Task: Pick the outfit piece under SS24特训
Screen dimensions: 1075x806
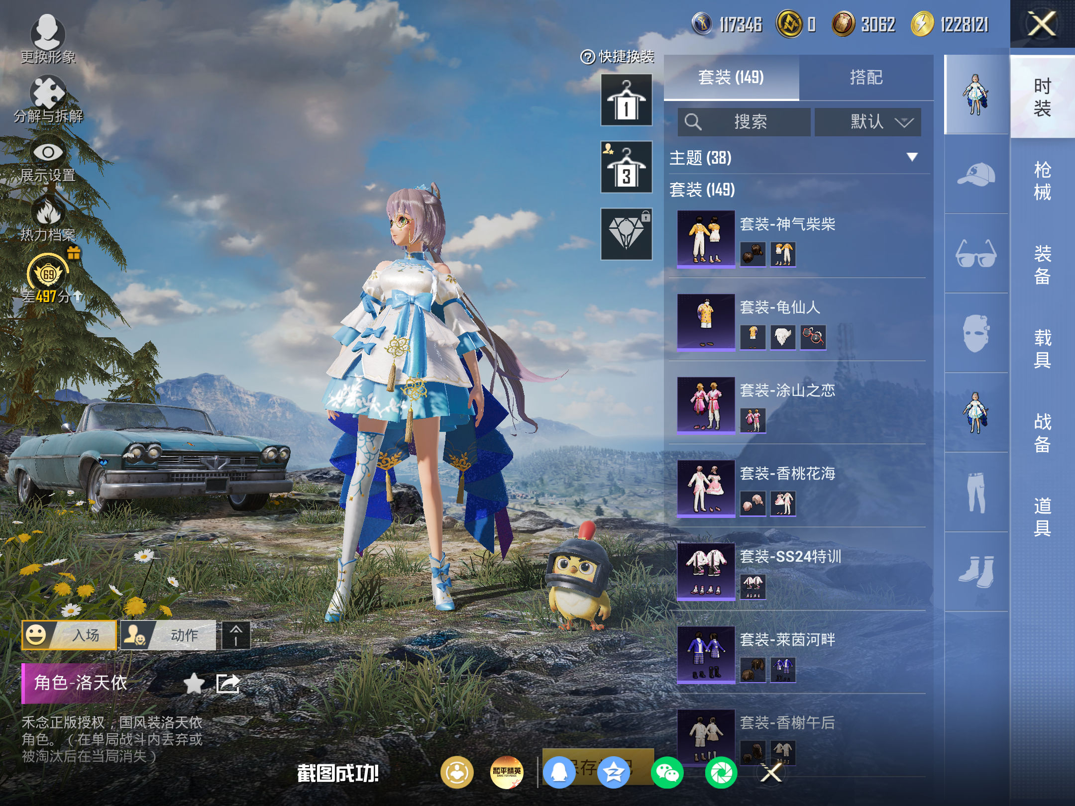Action: [752, 587]
